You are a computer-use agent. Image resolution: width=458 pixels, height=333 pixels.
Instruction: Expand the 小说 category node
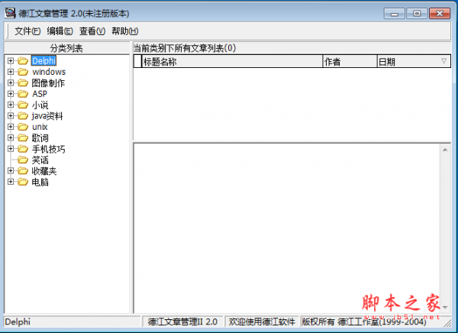(x=11, y=105)
